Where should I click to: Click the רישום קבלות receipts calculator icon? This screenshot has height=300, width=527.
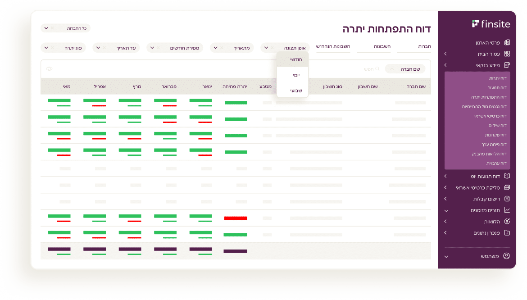(x=507, y=199)
